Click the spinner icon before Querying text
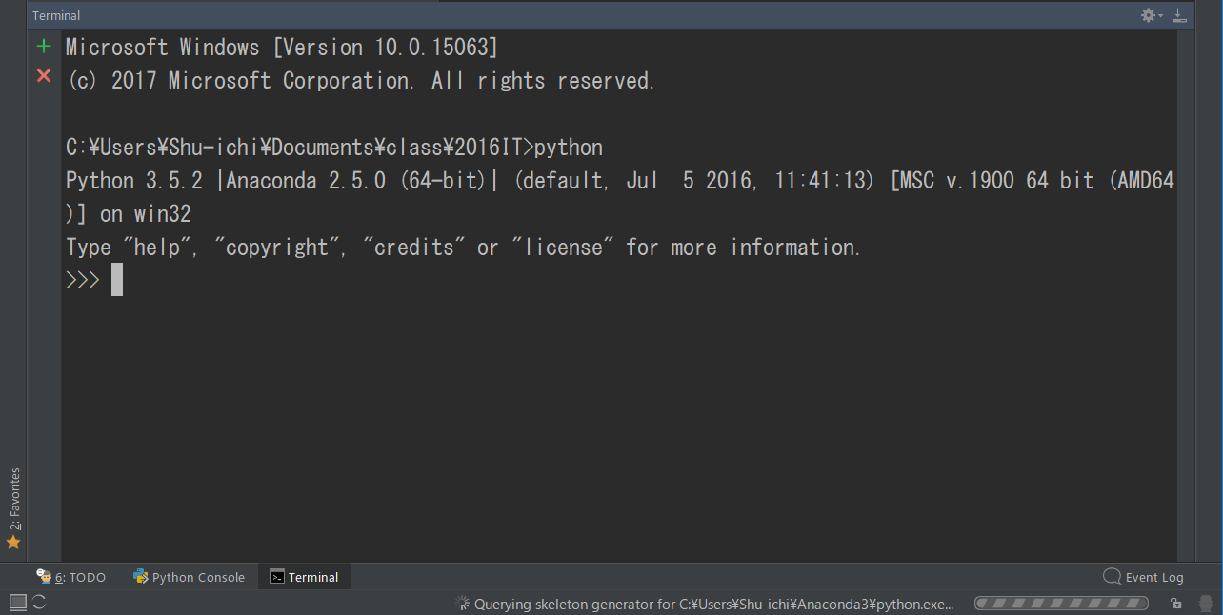Screen dimensions: 1223x615 click(x=463, y=604)
